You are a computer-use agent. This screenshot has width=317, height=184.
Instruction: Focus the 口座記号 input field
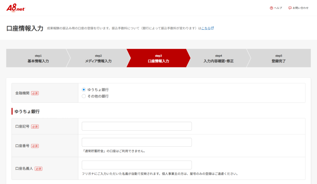pyautogui.click(x=137, y=126)
